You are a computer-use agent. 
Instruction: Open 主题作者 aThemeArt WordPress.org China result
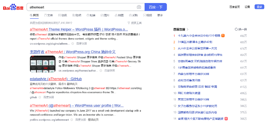73,52
